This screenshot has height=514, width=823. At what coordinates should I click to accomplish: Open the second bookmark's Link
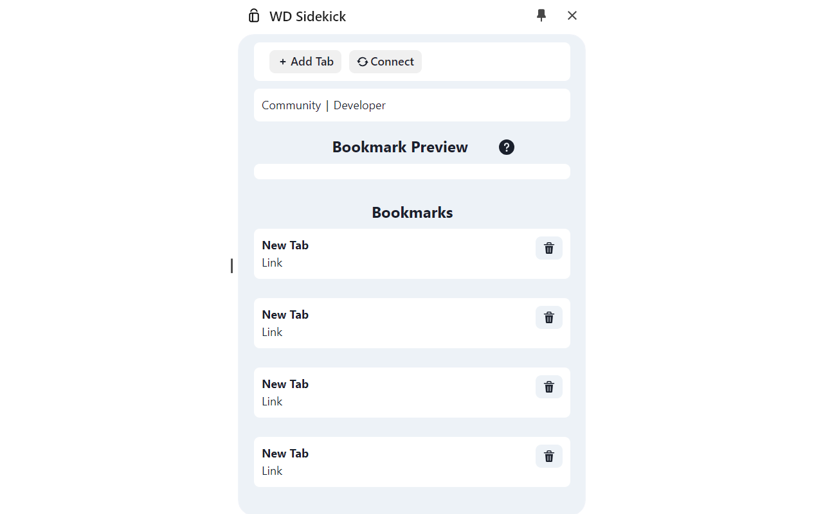272,332
